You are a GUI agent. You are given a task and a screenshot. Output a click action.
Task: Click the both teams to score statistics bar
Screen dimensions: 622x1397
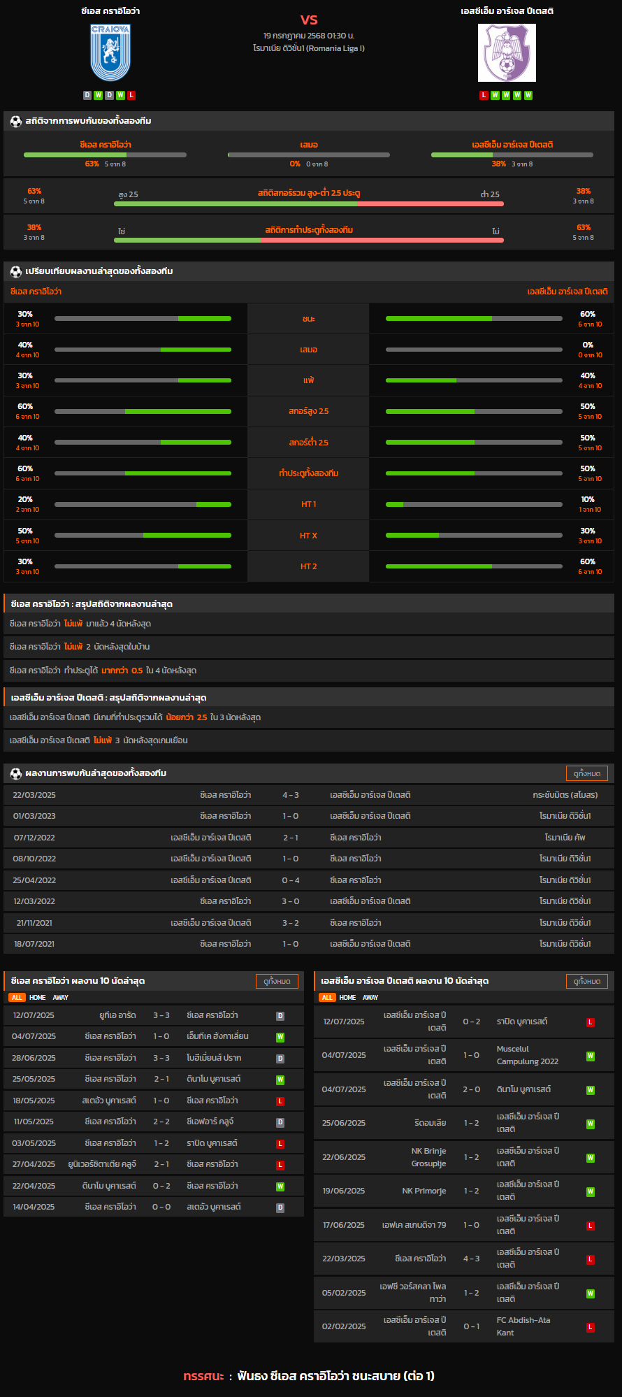point(309,240)
